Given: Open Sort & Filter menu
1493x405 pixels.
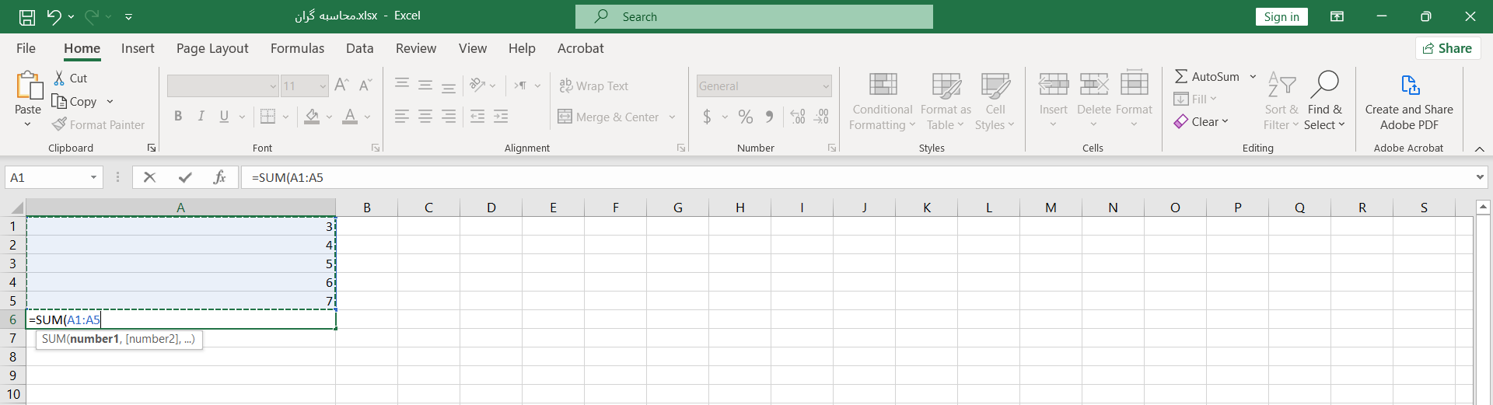Looking at the screenshot, I should [x=1281, y=102].
